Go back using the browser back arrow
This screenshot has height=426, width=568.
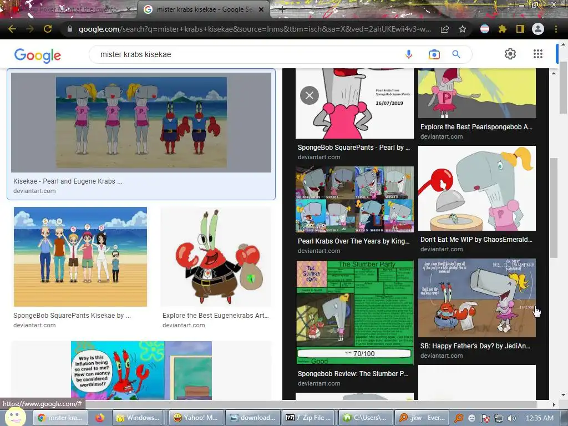[12, 29]
